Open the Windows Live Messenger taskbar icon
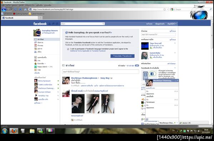 (x=41, y=131)
